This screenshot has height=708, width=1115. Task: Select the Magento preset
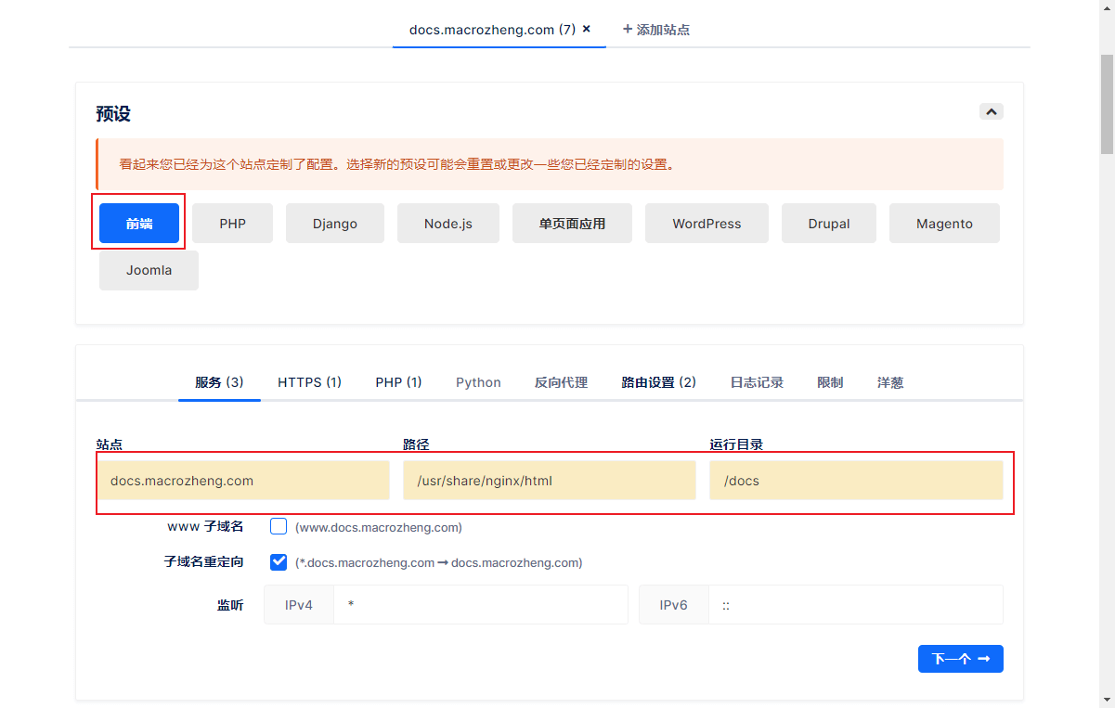(944, 224)
